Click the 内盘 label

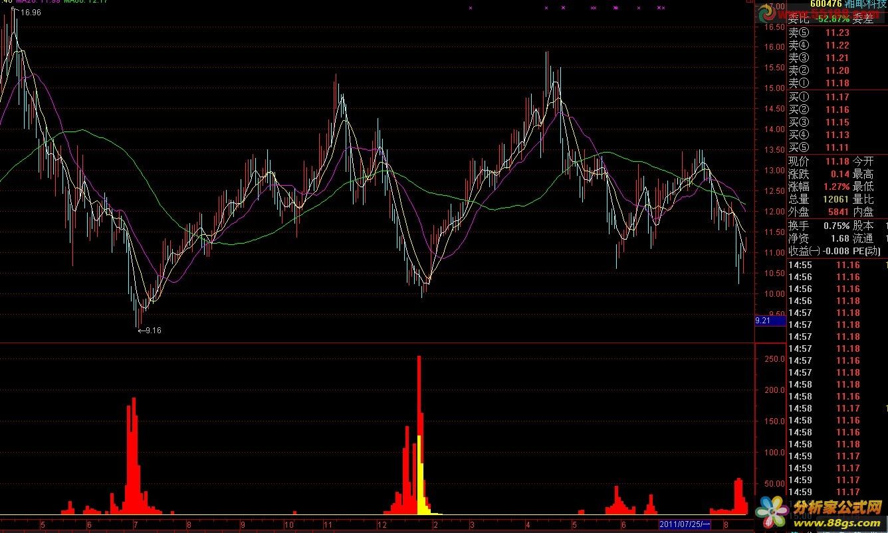pos(863,212)
